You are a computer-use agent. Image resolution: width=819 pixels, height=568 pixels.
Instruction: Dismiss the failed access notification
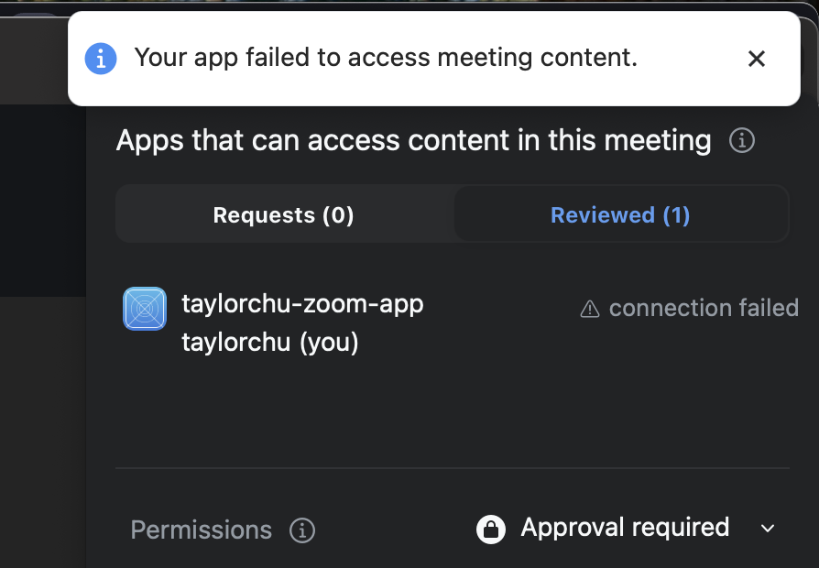(756, 60)
